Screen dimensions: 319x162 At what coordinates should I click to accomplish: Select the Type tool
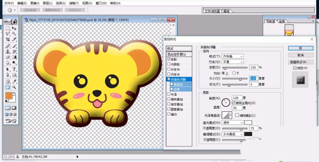click(14, 69)
